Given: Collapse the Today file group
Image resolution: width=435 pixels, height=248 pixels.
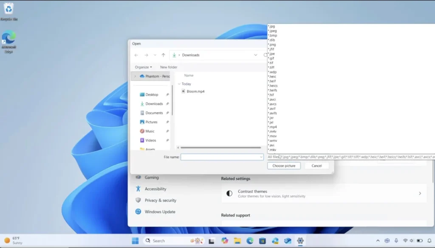Looking at the screenshot, I should pos(179,84).
